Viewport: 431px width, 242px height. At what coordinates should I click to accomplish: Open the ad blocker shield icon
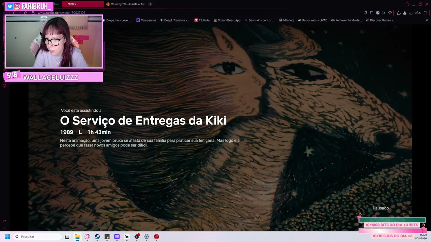(378, 13)
